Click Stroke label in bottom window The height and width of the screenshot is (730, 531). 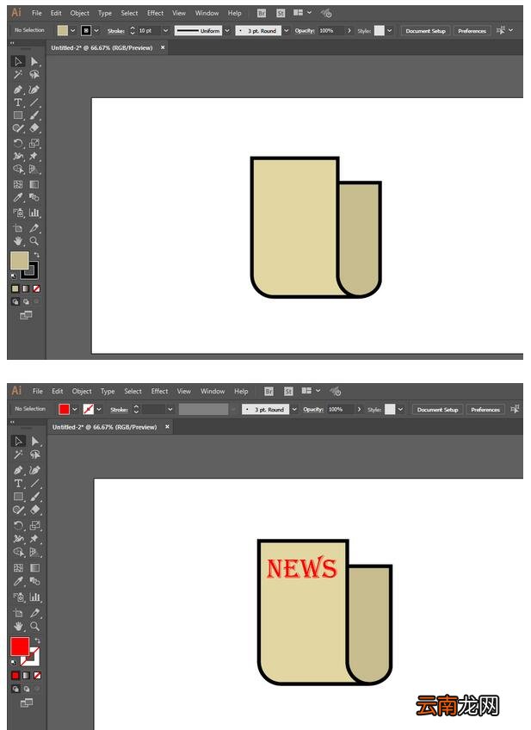119,410
